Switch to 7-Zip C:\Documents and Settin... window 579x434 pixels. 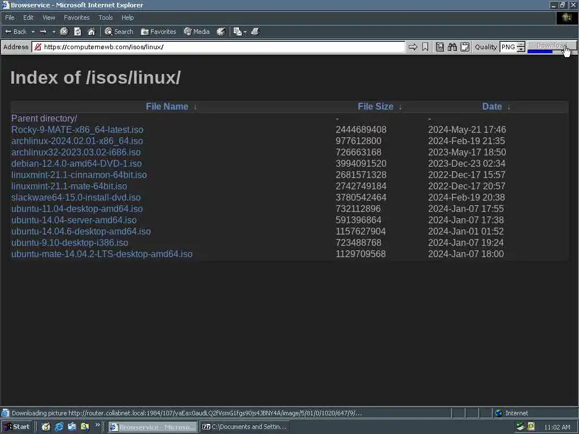244,427
